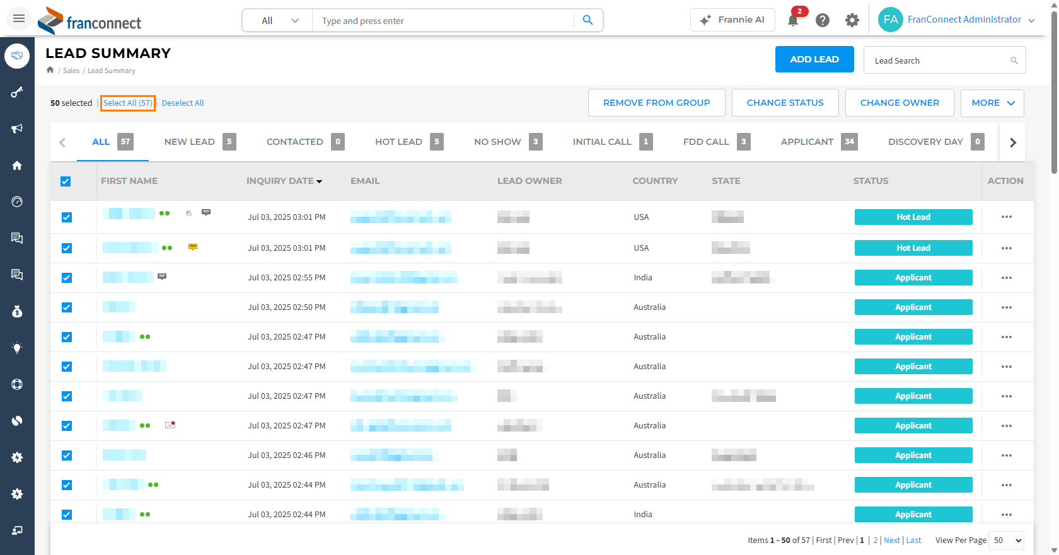The width and height of the screenshot is (1059, 555).
Task: Go to home icon in sidebar
Action: pyautogui.click(x=17, y=165)
